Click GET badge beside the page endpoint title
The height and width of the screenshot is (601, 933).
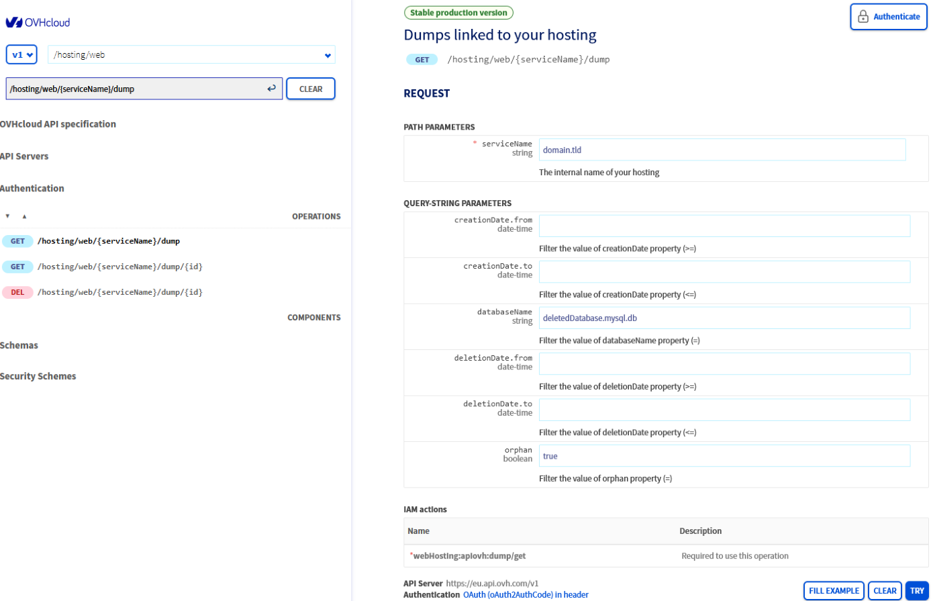422,60
